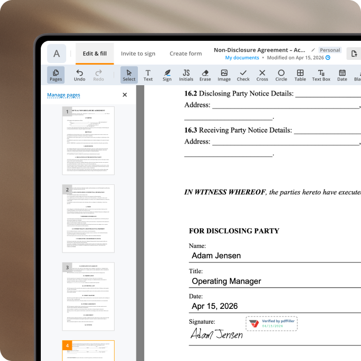Open the Invite to sign tab
Viewport: 361px width, 361px height.
pos(138,54)
